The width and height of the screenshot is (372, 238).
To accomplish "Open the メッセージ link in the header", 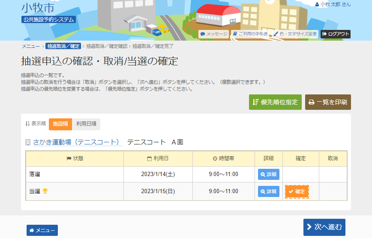I will [213, 34].
